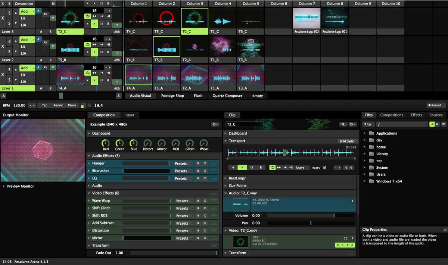Click the Tap button to set BPM
The height and width of the screenshot is (265, 448).
44,105
